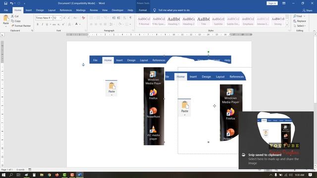The height and width of the screenshot is (178, 317).
Task: Click the tab selector left of the ruler
Action: [2, 35]
